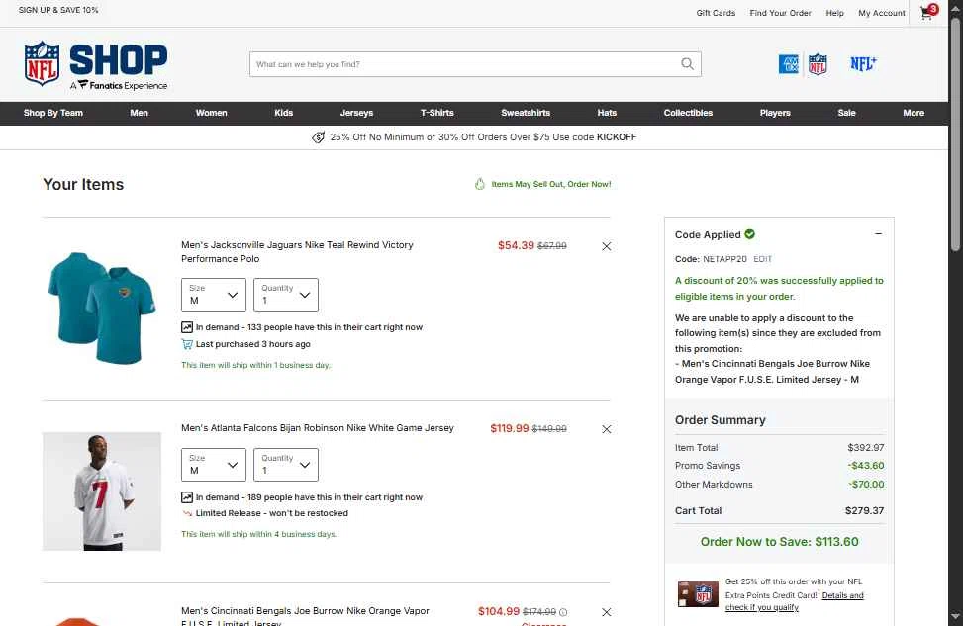Open the Women menu
The width and height of the screenshot is (963, 626).
coord(211,113)
